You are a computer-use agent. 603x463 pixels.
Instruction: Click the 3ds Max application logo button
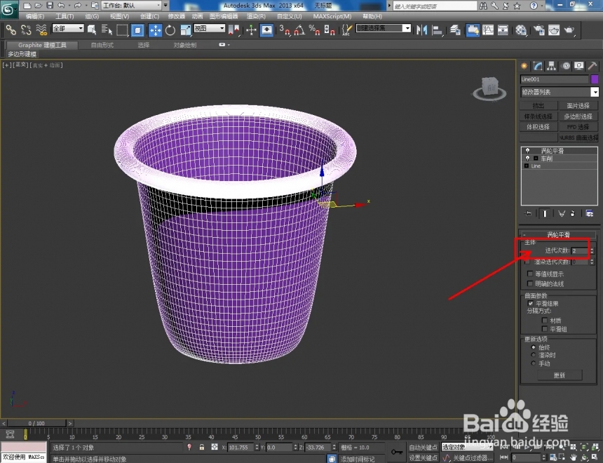8,9
